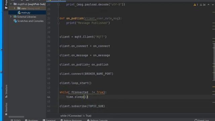Open the TODO tool window
The height and width of the screenshot is (121, 215).
(16, 120)
